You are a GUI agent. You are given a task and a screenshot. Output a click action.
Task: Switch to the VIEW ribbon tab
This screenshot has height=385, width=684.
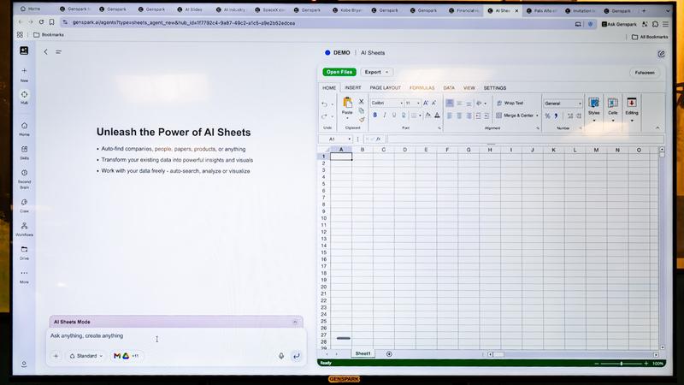tap(469, 88)
